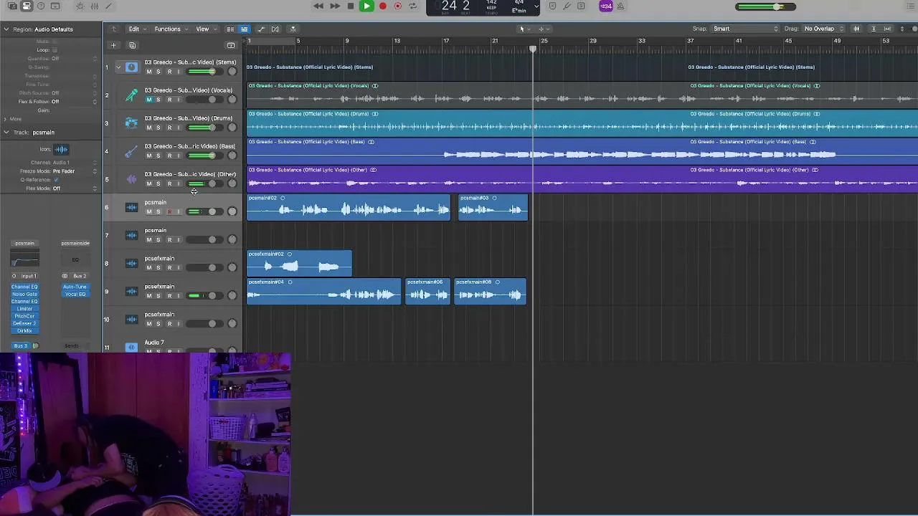Click the Bus 3 send slot
The height and width of the screenshot is (516, 918).
click(21, 346)
